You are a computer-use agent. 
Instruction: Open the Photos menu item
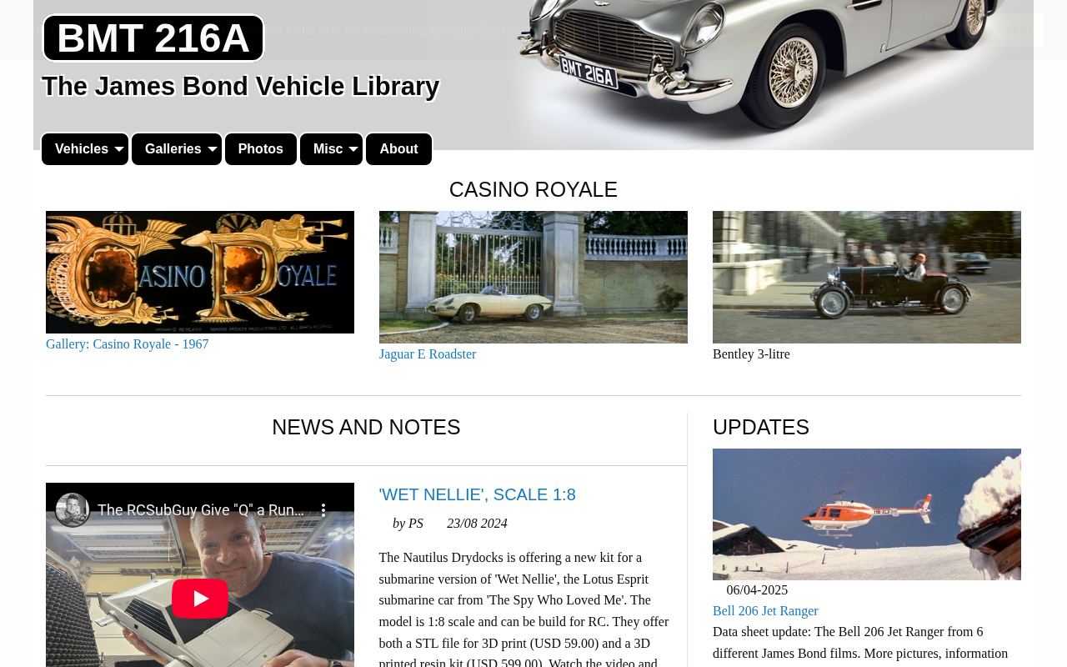[x=261, y=149]
